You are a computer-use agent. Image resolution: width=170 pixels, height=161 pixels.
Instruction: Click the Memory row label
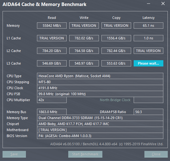point(13,26)
